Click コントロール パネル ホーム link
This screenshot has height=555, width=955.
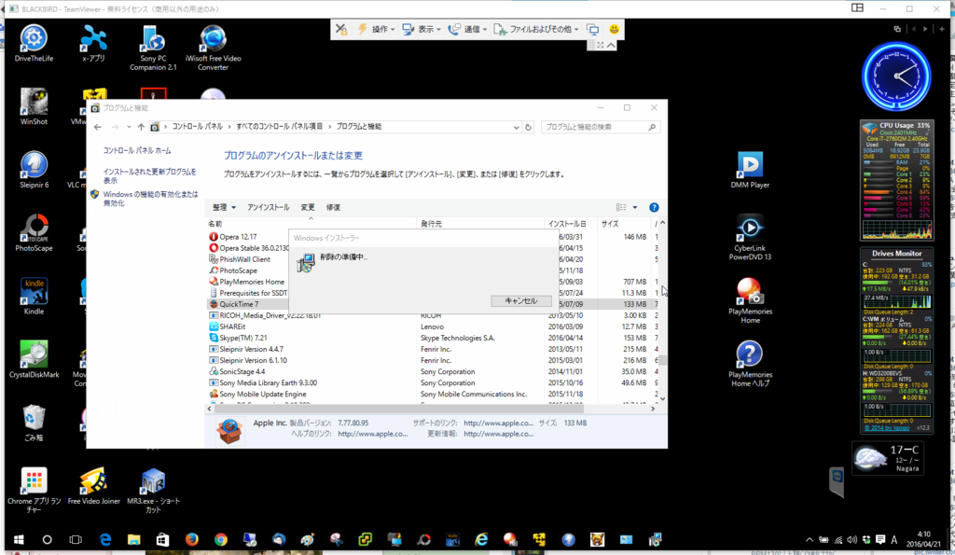click(137, 150)
